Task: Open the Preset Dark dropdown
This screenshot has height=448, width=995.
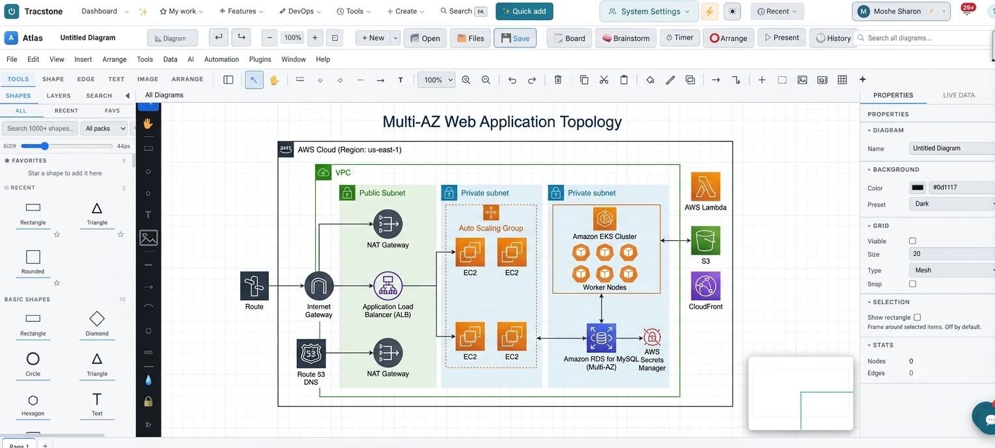Action: point(952,204)
